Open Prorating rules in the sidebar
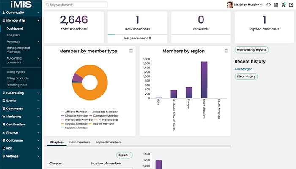This screenshot has height=169, width=296. coord(17,84)
